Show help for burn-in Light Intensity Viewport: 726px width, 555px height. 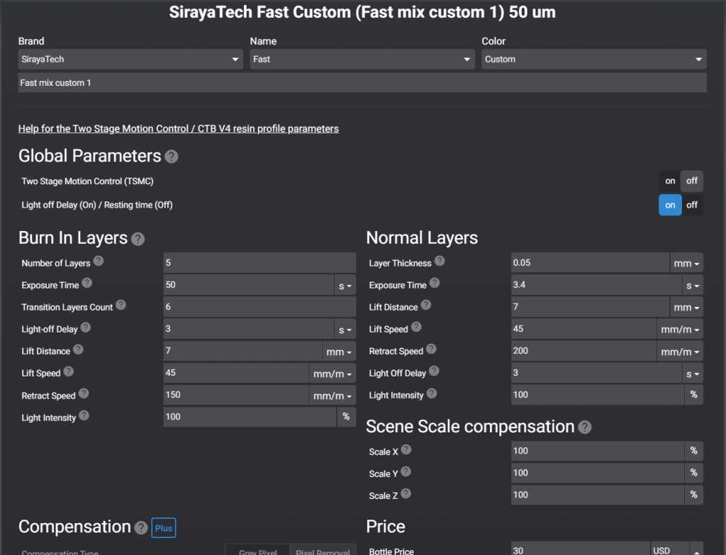coord(84,415)
